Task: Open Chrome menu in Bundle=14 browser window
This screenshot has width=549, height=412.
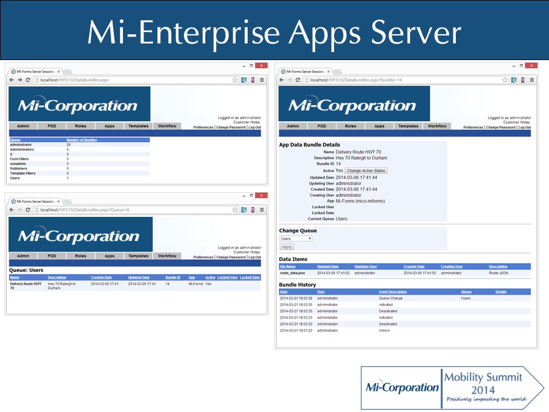Action: (x=532, y=80)
